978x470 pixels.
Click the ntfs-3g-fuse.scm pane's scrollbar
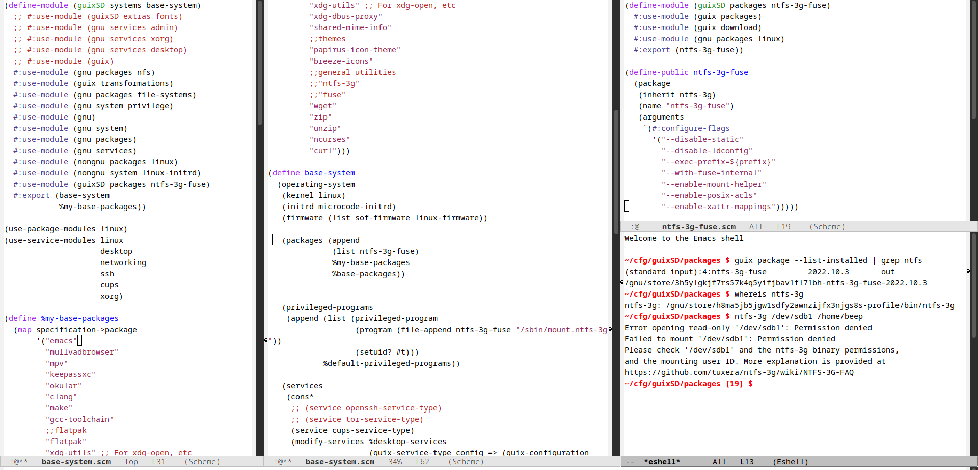coord(975,61)
